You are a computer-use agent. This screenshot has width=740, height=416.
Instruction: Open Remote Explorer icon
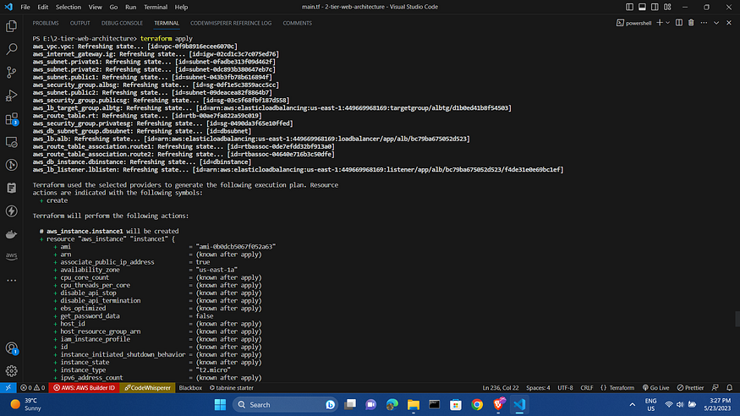coord(11,141)
